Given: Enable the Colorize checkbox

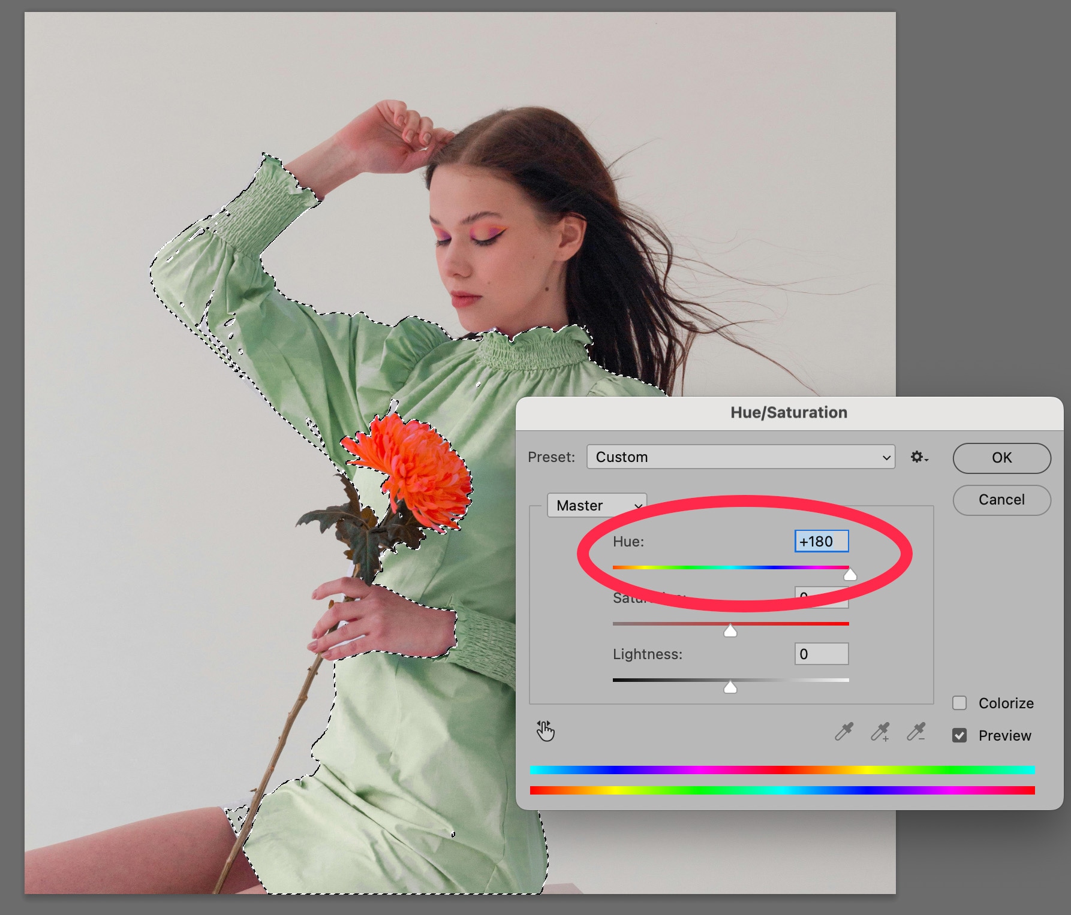Looking at the screenshot, I should (959, 703).
